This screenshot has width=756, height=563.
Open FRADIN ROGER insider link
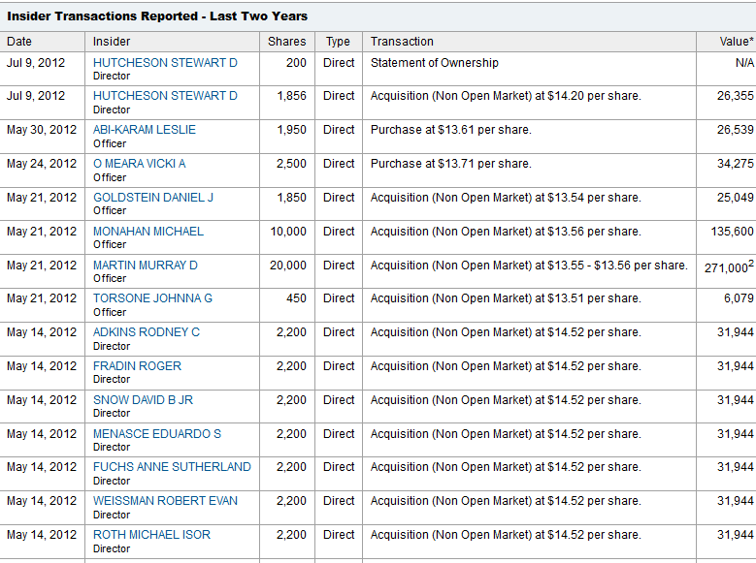[137, 366]
